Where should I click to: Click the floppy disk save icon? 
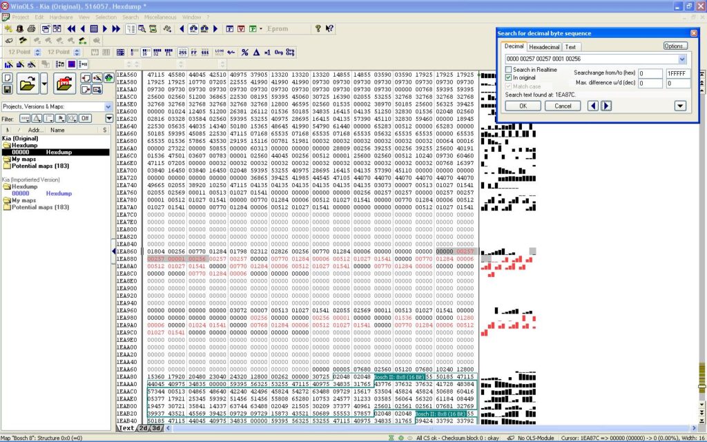click(x=7, y=89)
